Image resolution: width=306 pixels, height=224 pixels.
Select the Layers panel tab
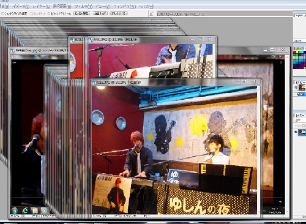(x=300, y=116)
